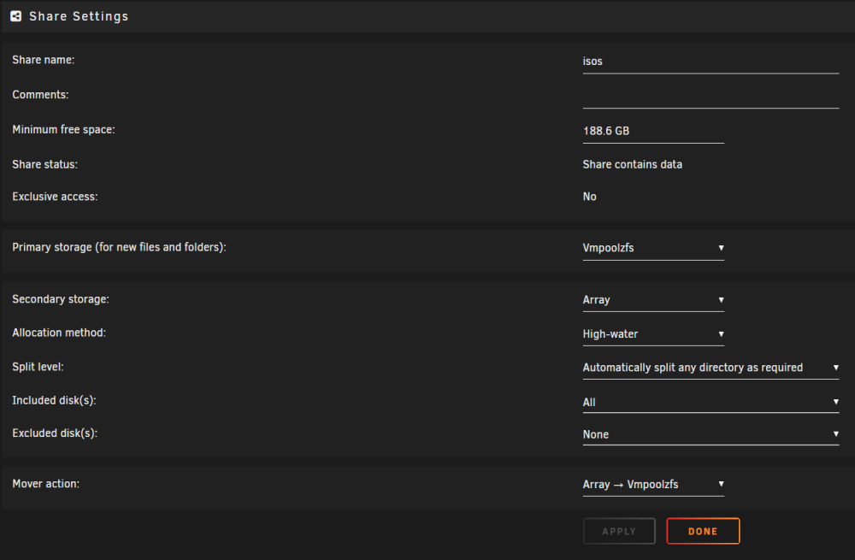Click 'Primary storage (for new files and folders):' label
Screen dimensions: 855x560
pyautogui.click(x=119, y=248)
